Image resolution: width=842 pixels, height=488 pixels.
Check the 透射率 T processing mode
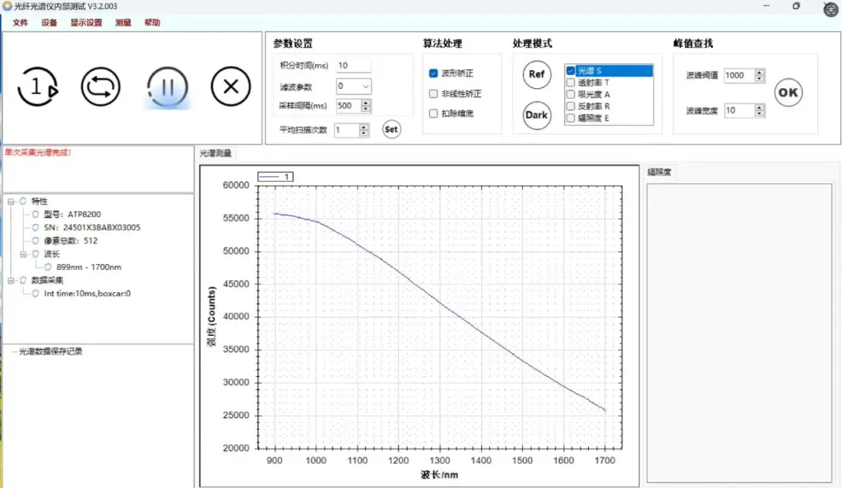tap(571, 83)
